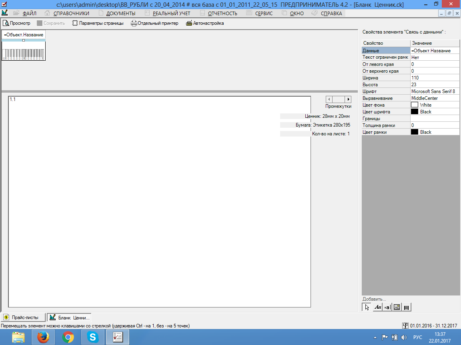This screenshot has height=345, width=461.
Task: Open Skype from the taskbar
Action: [92, 337]
